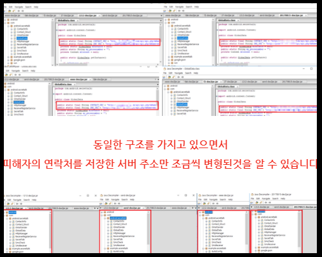
Task: Select BuildConfig class in send-dex2jar.jar titled window
Action: pyautogui.click(x=118, y=251)
